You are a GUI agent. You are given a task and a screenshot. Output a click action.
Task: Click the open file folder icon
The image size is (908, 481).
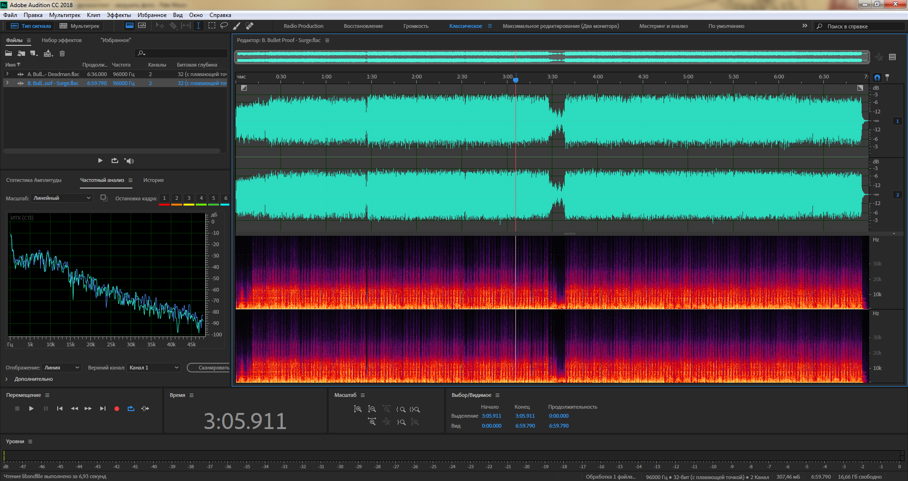pos(9,53)
